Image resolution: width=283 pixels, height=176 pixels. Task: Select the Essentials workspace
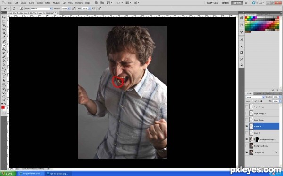[x=212, y=3]
